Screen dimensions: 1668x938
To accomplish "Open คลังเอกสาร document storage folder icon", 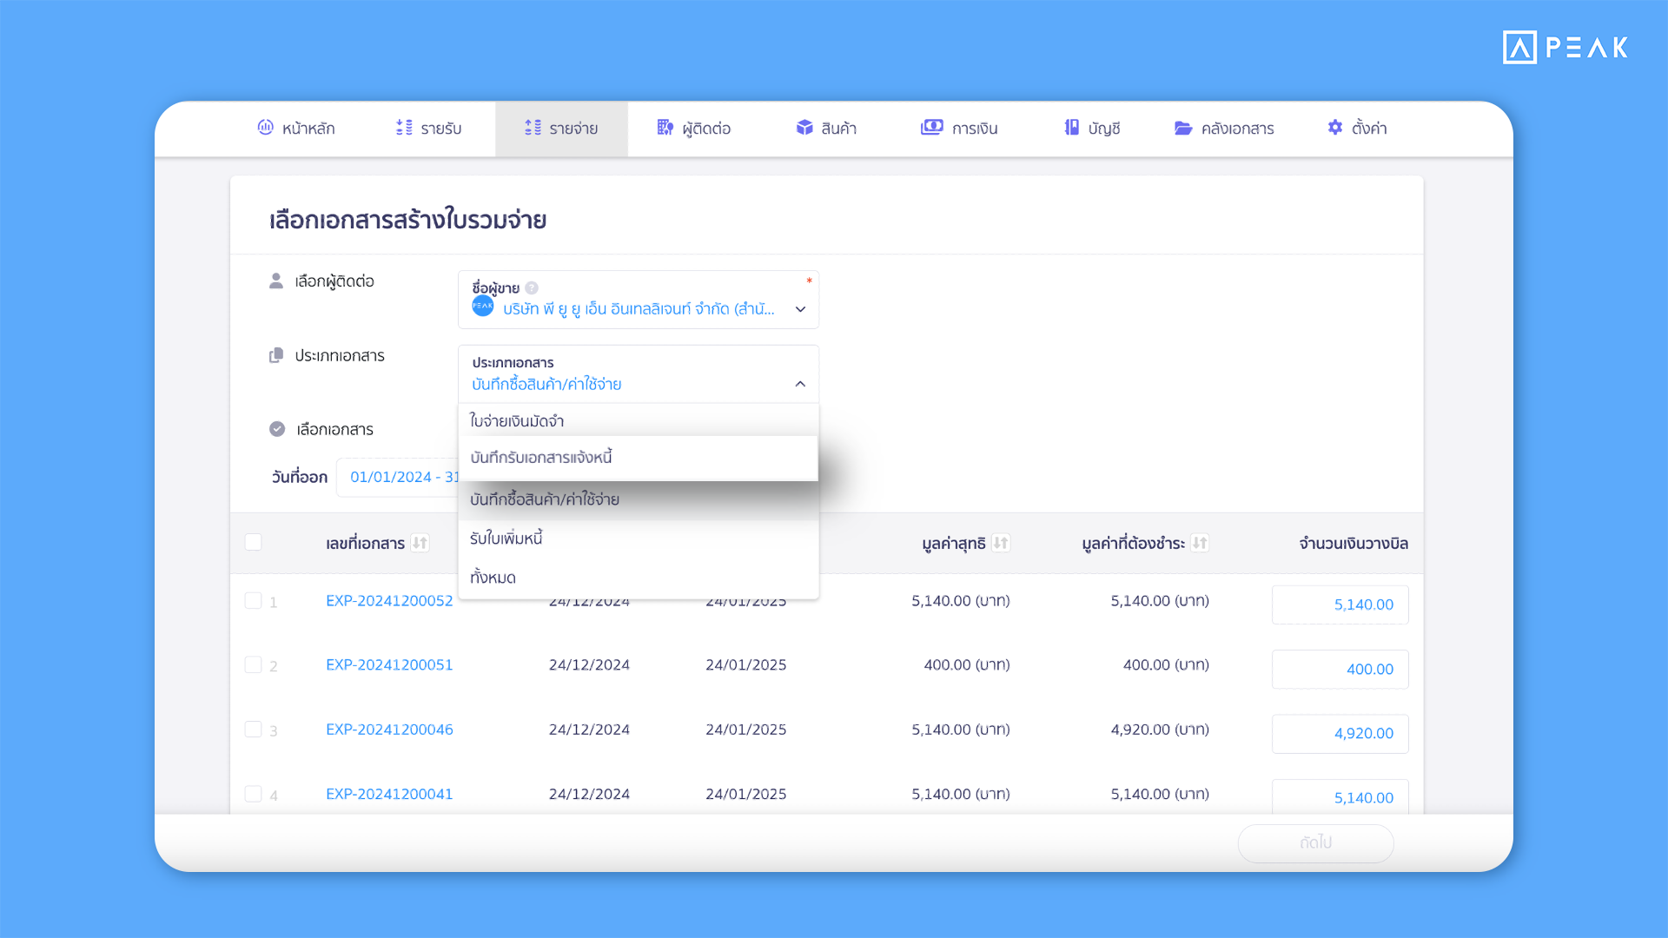I will [x=1182, y=128].
